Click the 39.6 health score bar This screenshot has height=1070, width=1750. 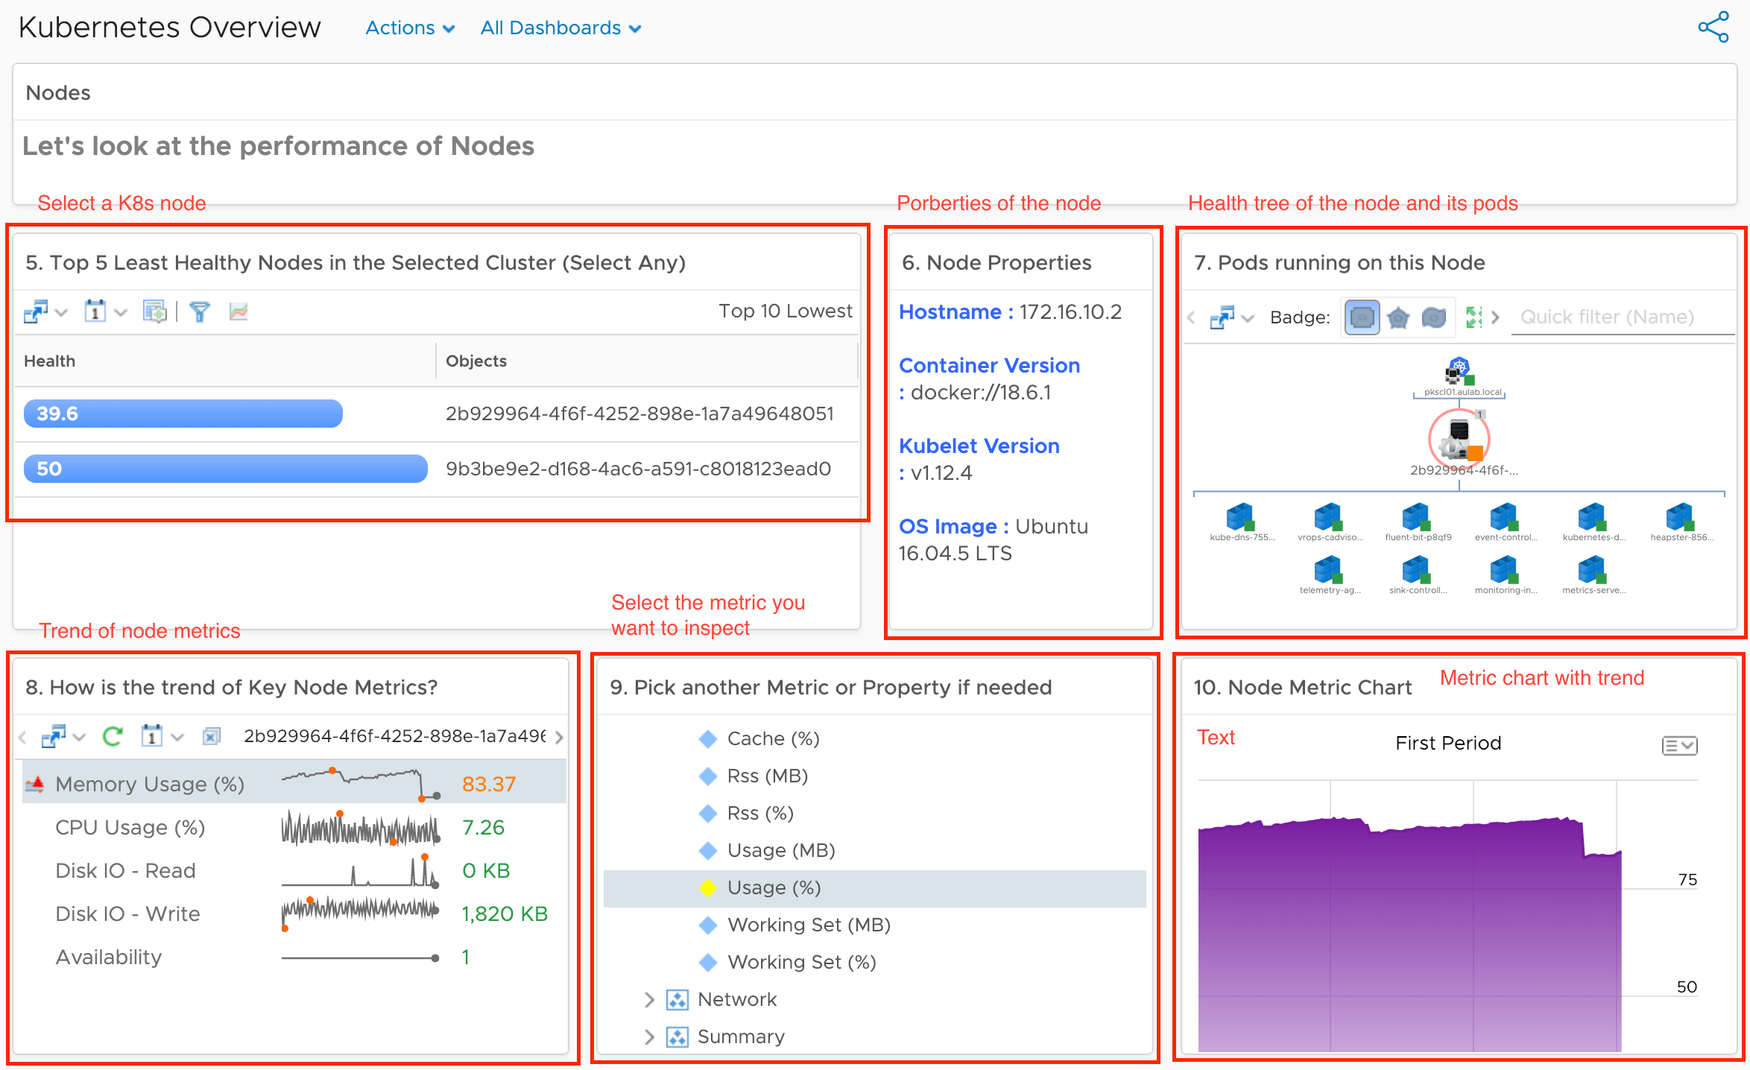[x=182, y=414]
